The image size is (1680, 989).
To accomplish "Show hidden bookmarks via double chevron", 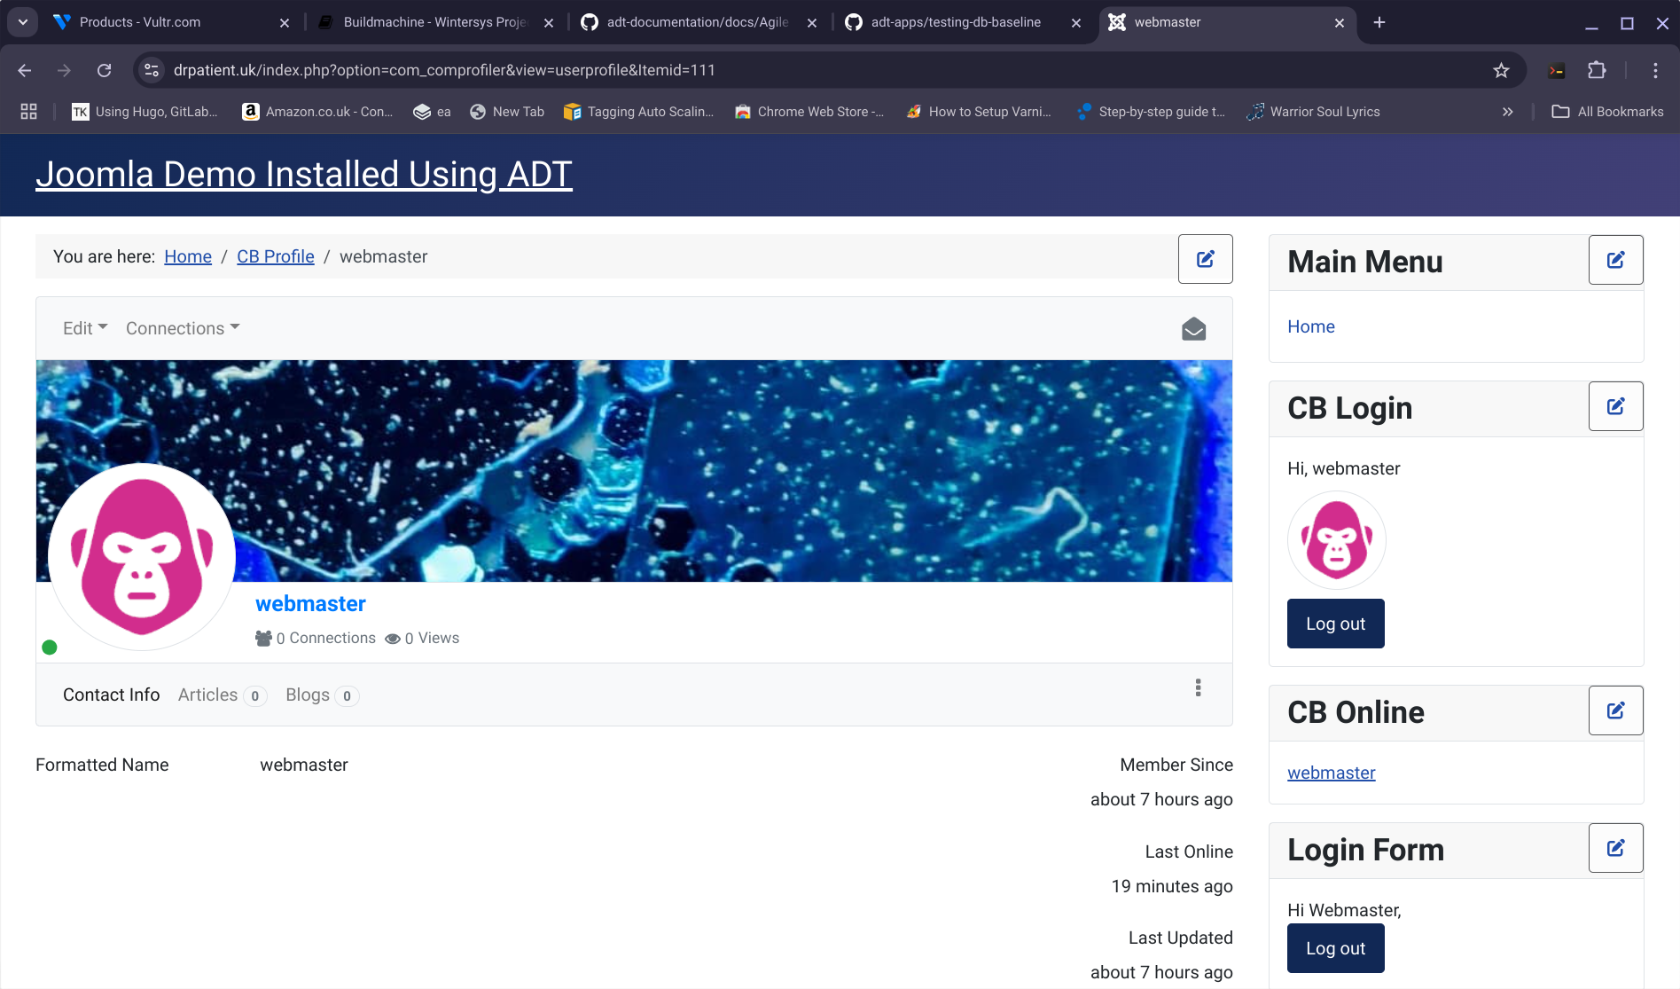I will coord(1507,112).
